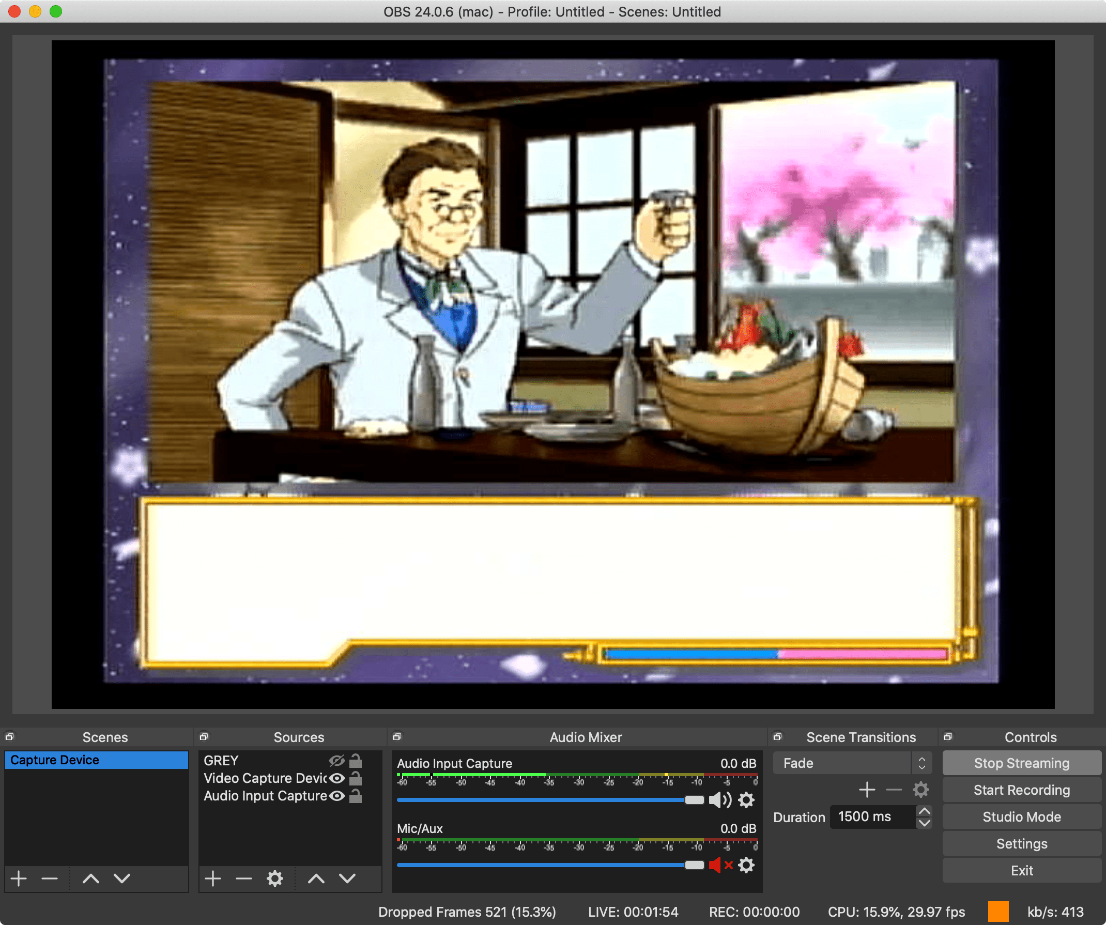
Task: Undock the Scene Transitions panel
Action: (x=777, y=737)
